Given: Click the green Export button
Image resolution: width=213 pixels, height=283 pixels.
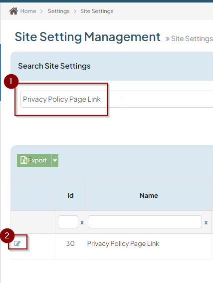Looking at the screenshot, I should pos(34,160).
